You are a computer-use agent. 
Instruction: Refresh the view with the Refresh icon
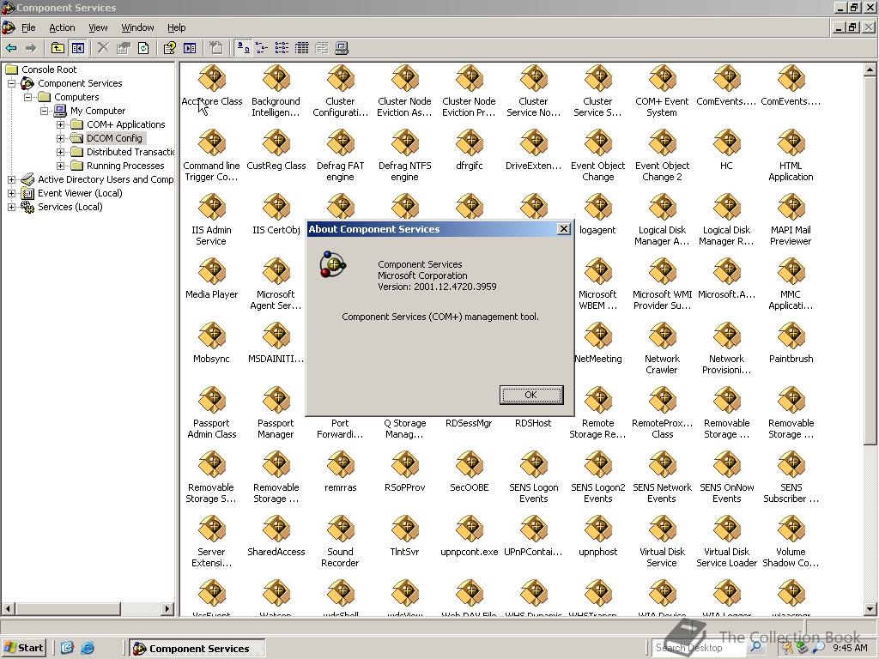143,48
